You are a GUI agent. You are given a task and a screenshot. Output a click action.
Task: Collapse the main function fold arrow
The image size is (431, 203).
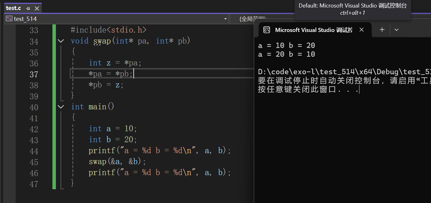(61, 107)
